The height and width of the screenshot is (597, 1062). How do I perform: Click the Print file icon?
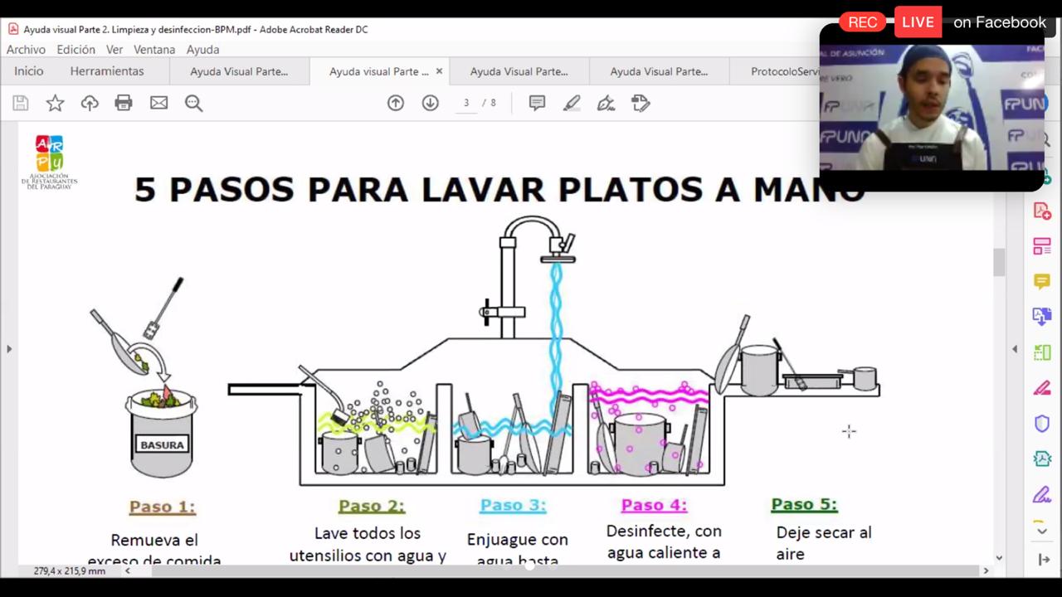[124, 103]
